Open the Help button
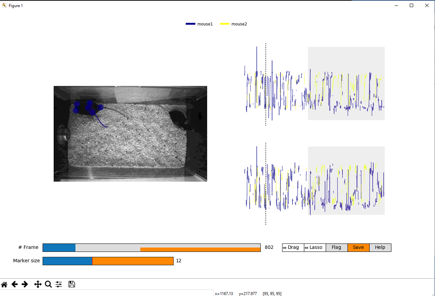Image resolution: width=435 pixels, height=296 pixels. 380,247
